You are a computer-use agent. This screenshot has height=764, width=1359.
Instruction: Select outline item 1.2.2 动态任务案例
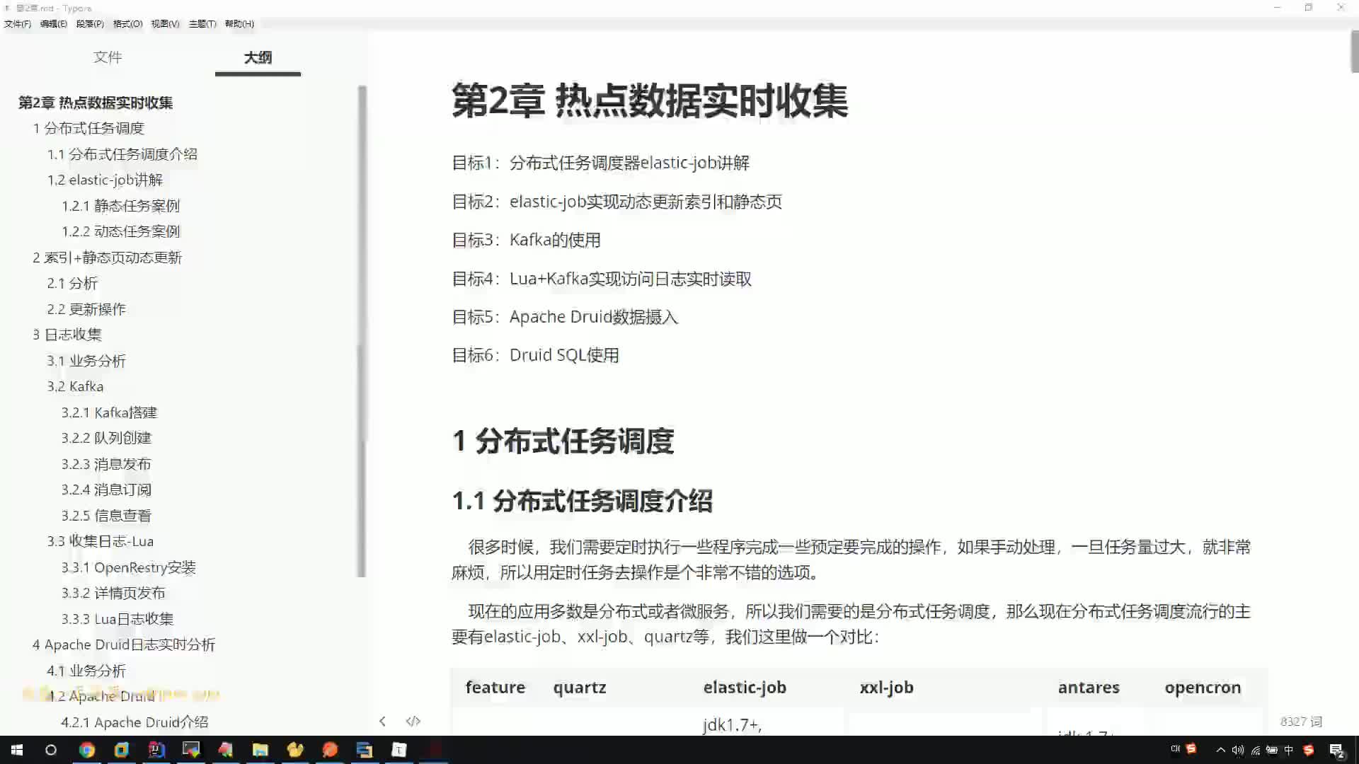click(121, 231)
